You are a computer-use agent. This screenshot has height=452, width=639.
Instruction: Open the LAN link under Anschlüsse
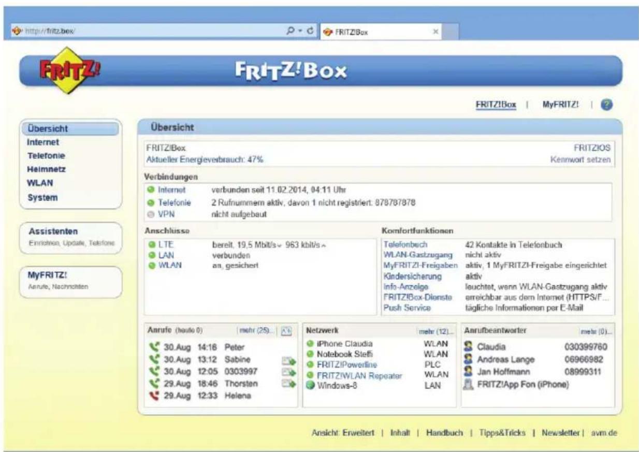coord(167,255)
